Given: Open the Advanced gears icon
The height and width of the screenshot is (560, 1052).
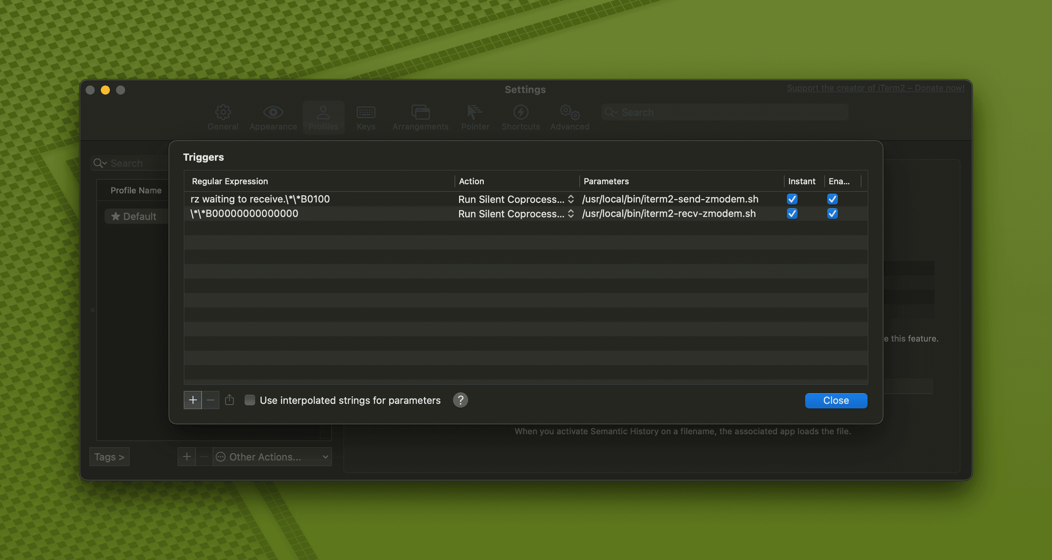Looking at the screenshot, I should point(569,112).
